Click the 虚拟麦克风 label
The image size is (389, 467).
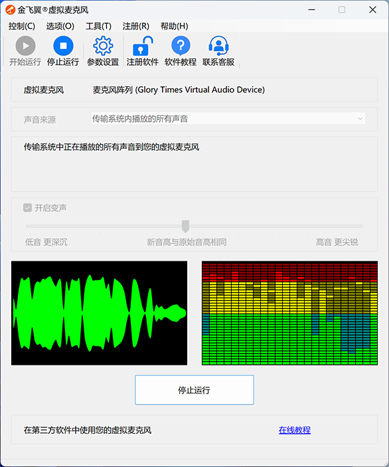tap(44, 90)
